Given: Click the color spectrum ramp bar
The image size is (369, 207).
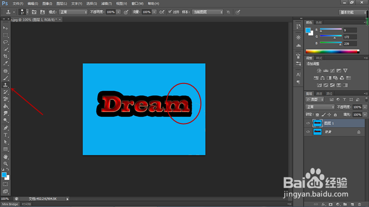Looking at the screenshot, I should click(x=332, y=52).
